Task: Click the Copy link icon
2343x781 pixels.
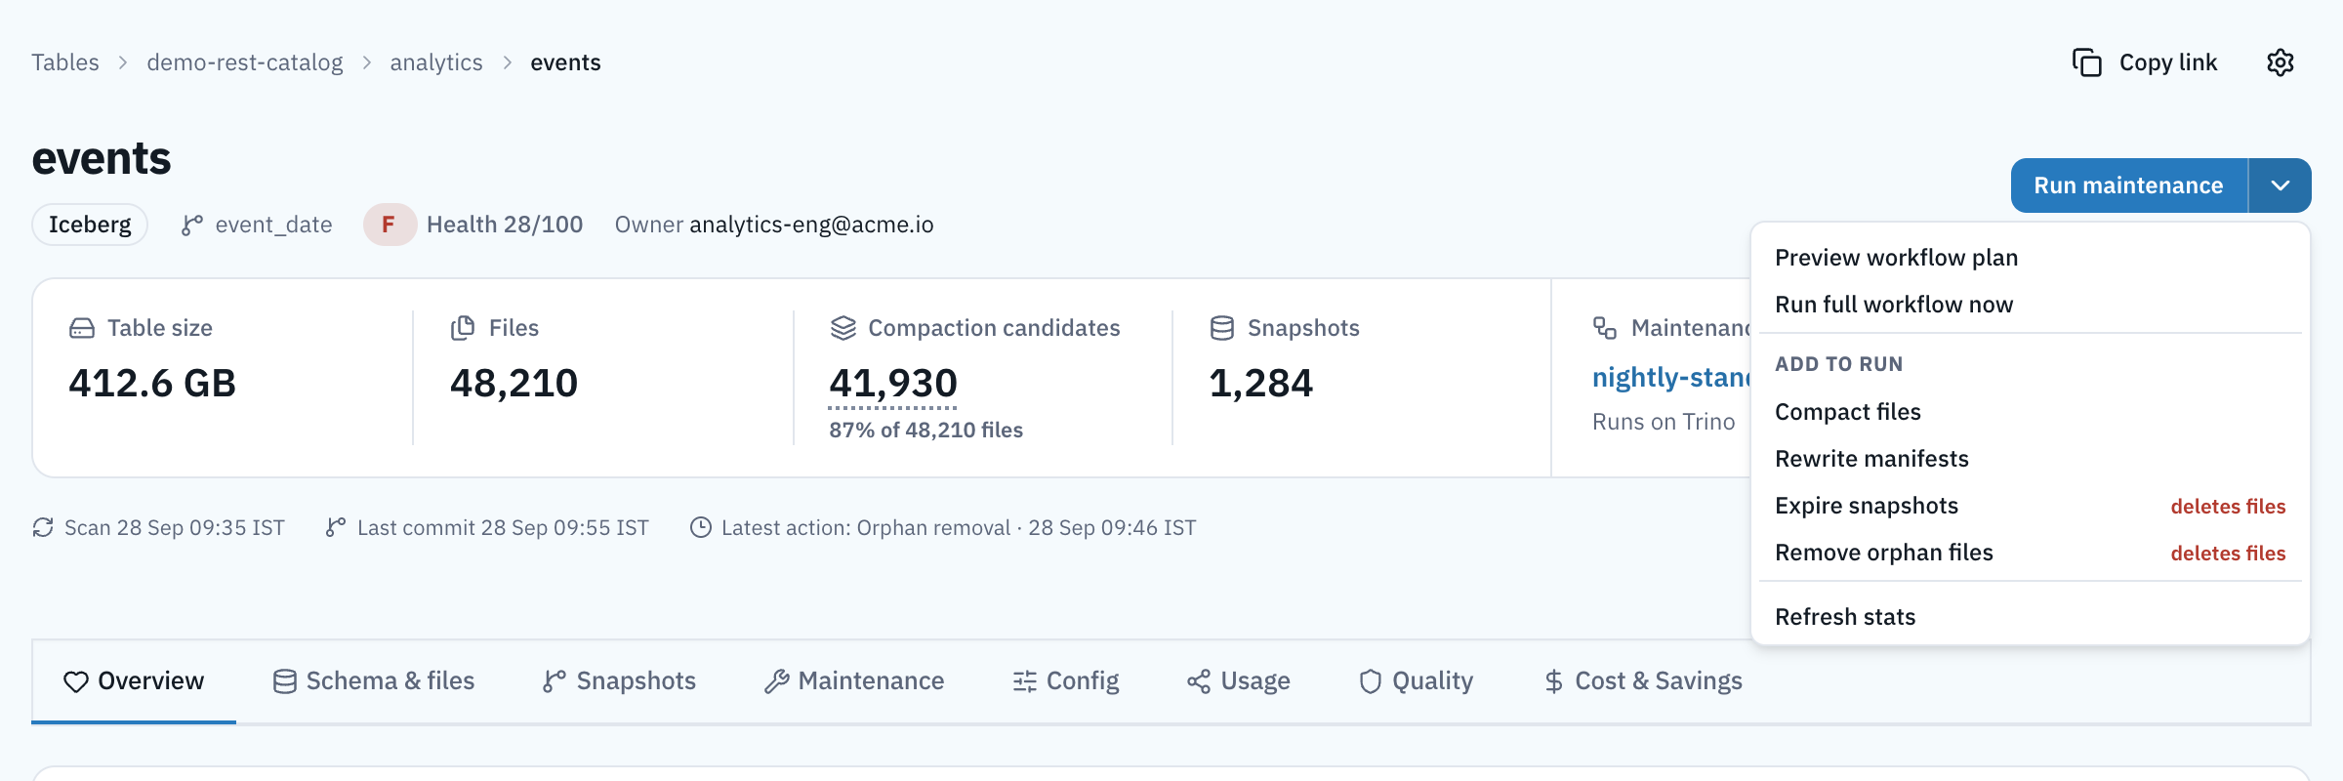Action: [2086, 62]
